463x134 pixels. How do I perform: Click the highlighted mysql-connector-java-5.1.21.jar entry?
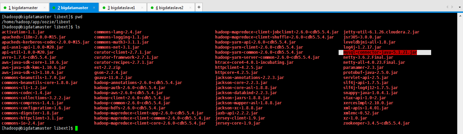point(380,52)
